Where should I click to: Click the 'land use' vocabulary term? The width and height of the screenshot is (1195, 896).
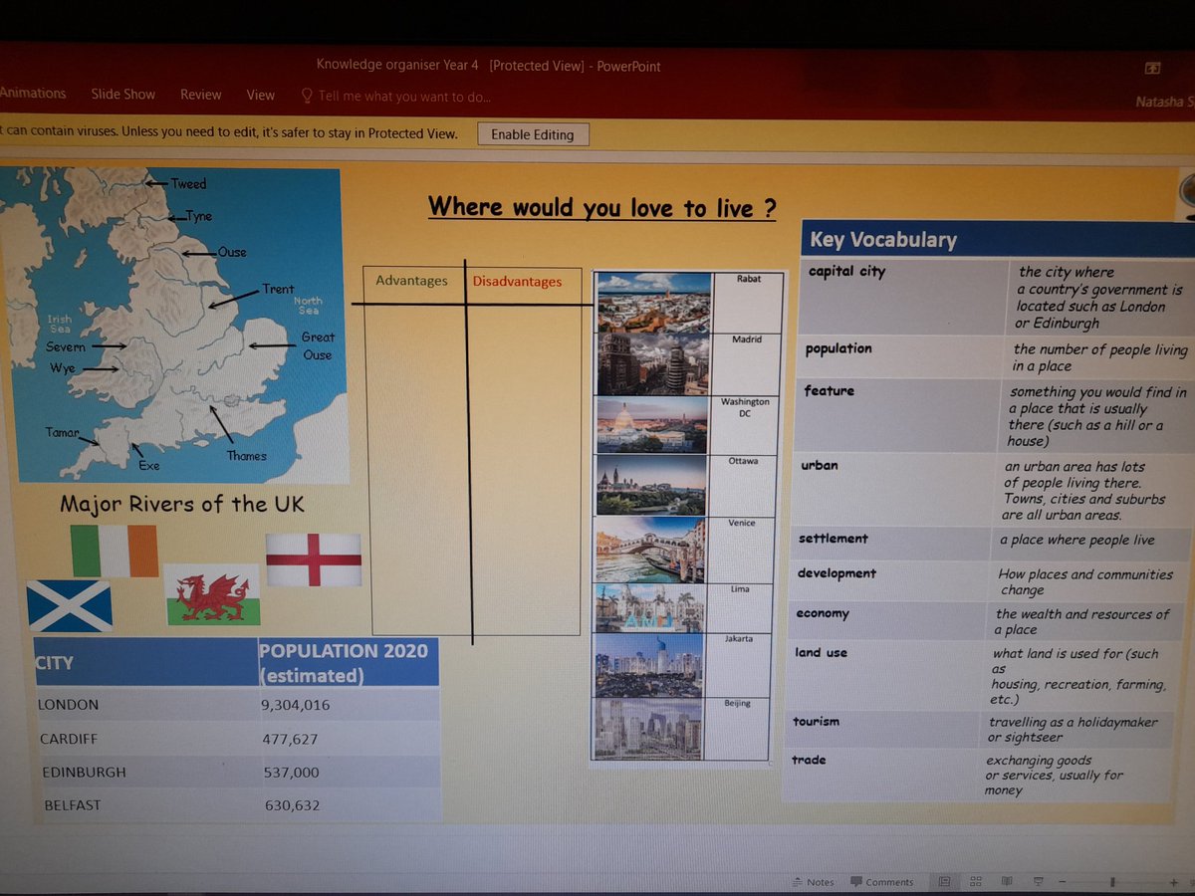822,653
